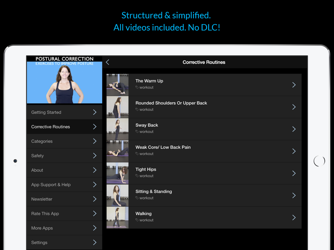Open the Newsletter menu item

64,199
